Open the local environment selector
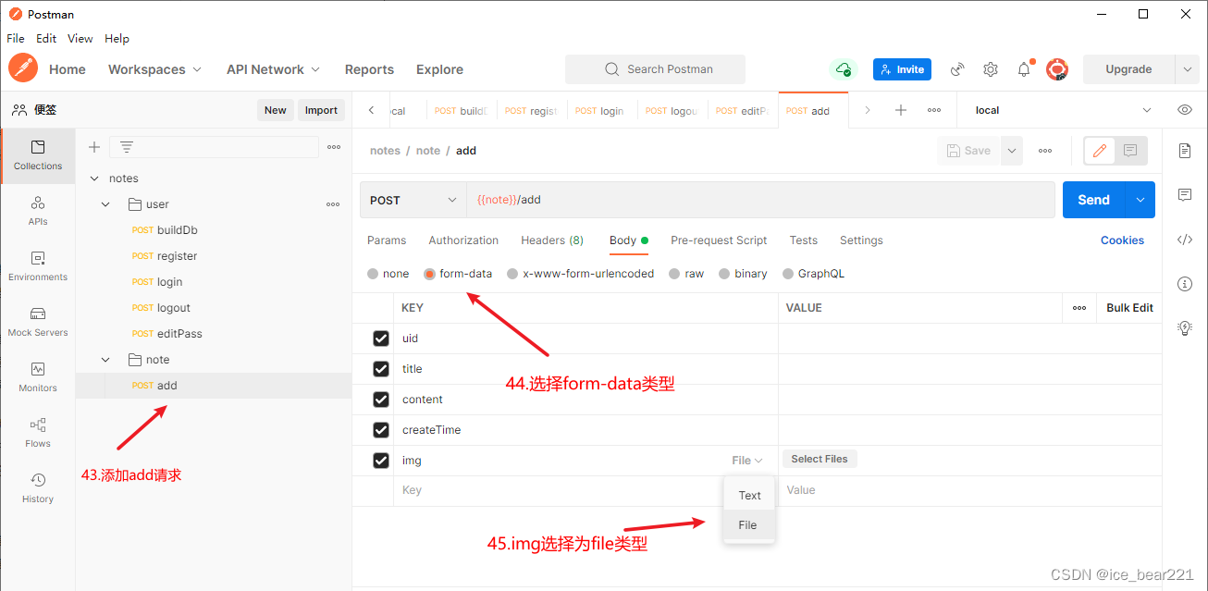 coord(1062,110)
